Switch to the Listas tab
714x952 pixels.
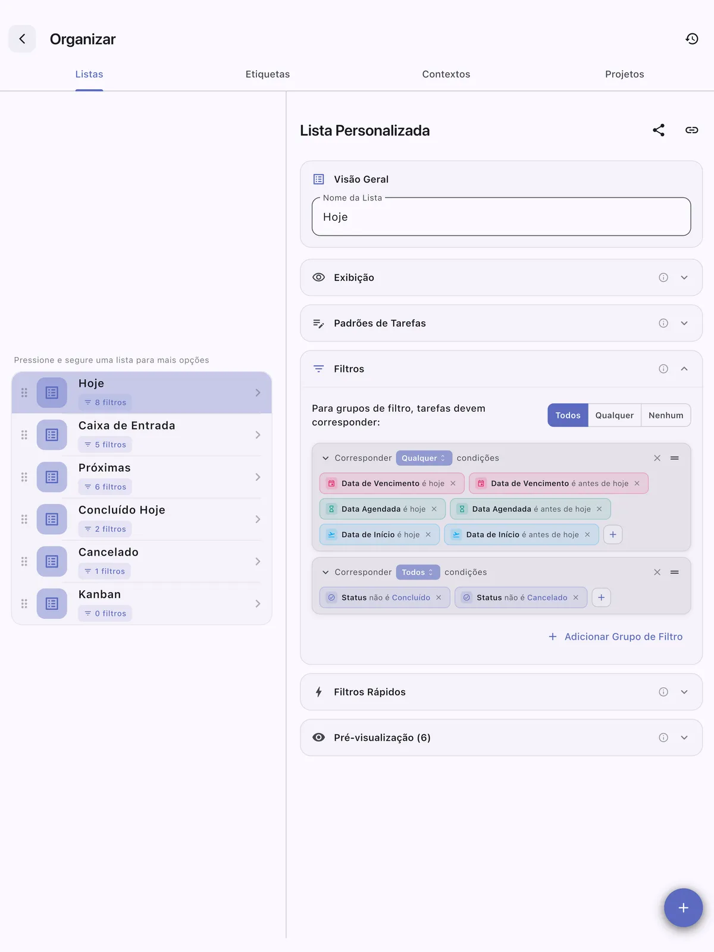[x=89, y=74]
